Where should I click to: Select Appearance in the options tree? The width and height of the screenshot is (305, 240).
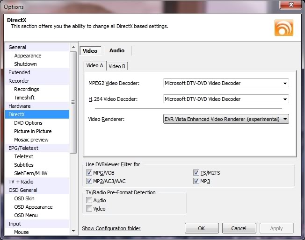pos(37,56)
